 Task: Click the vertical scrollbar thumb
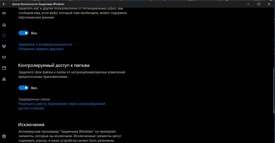point(274,90)
